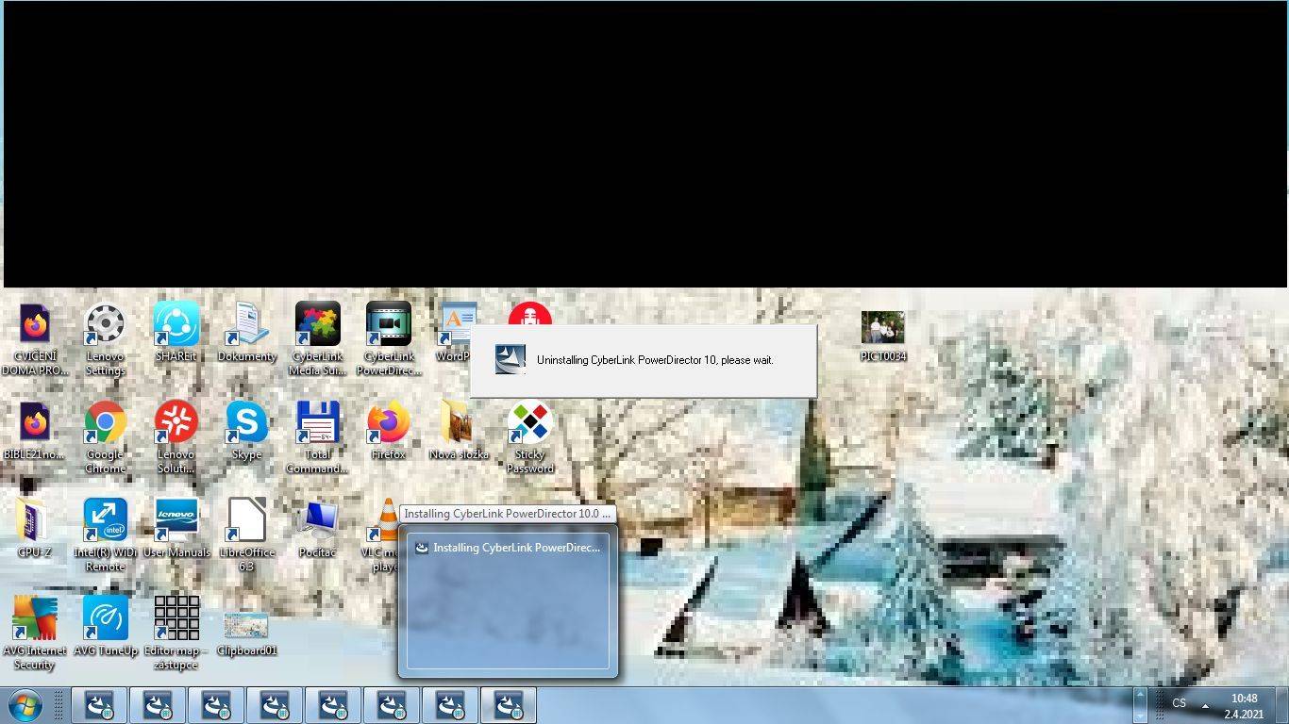Launch Lenovo Settings from the desktop
Image resolution: width=1289 pixels, height=724 pixels.
(x=105, y=337)
